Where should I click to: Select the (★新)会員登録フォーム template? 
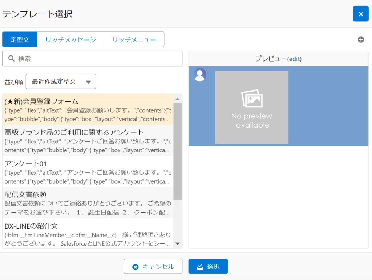click(87, 110)
